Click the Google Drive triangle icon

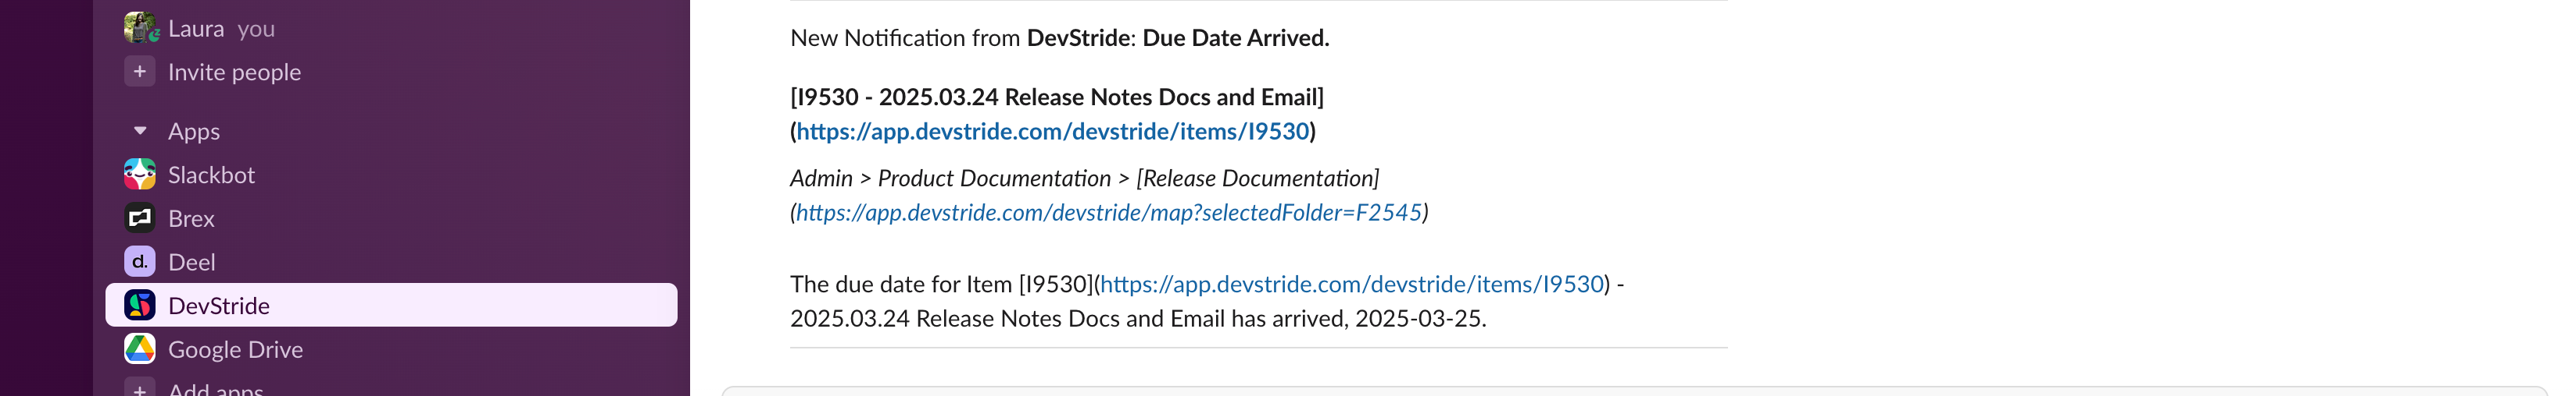click(139, 349)
